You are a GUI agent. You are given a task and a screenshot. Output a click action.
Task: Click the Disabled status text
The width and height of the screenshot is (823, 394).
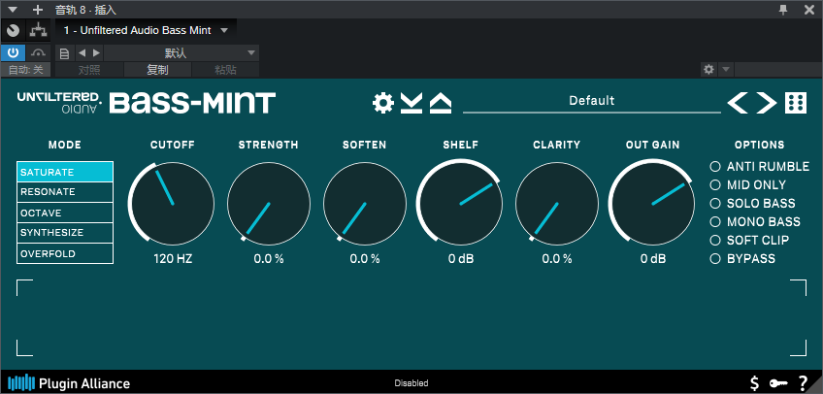click(x=411, y=383)
